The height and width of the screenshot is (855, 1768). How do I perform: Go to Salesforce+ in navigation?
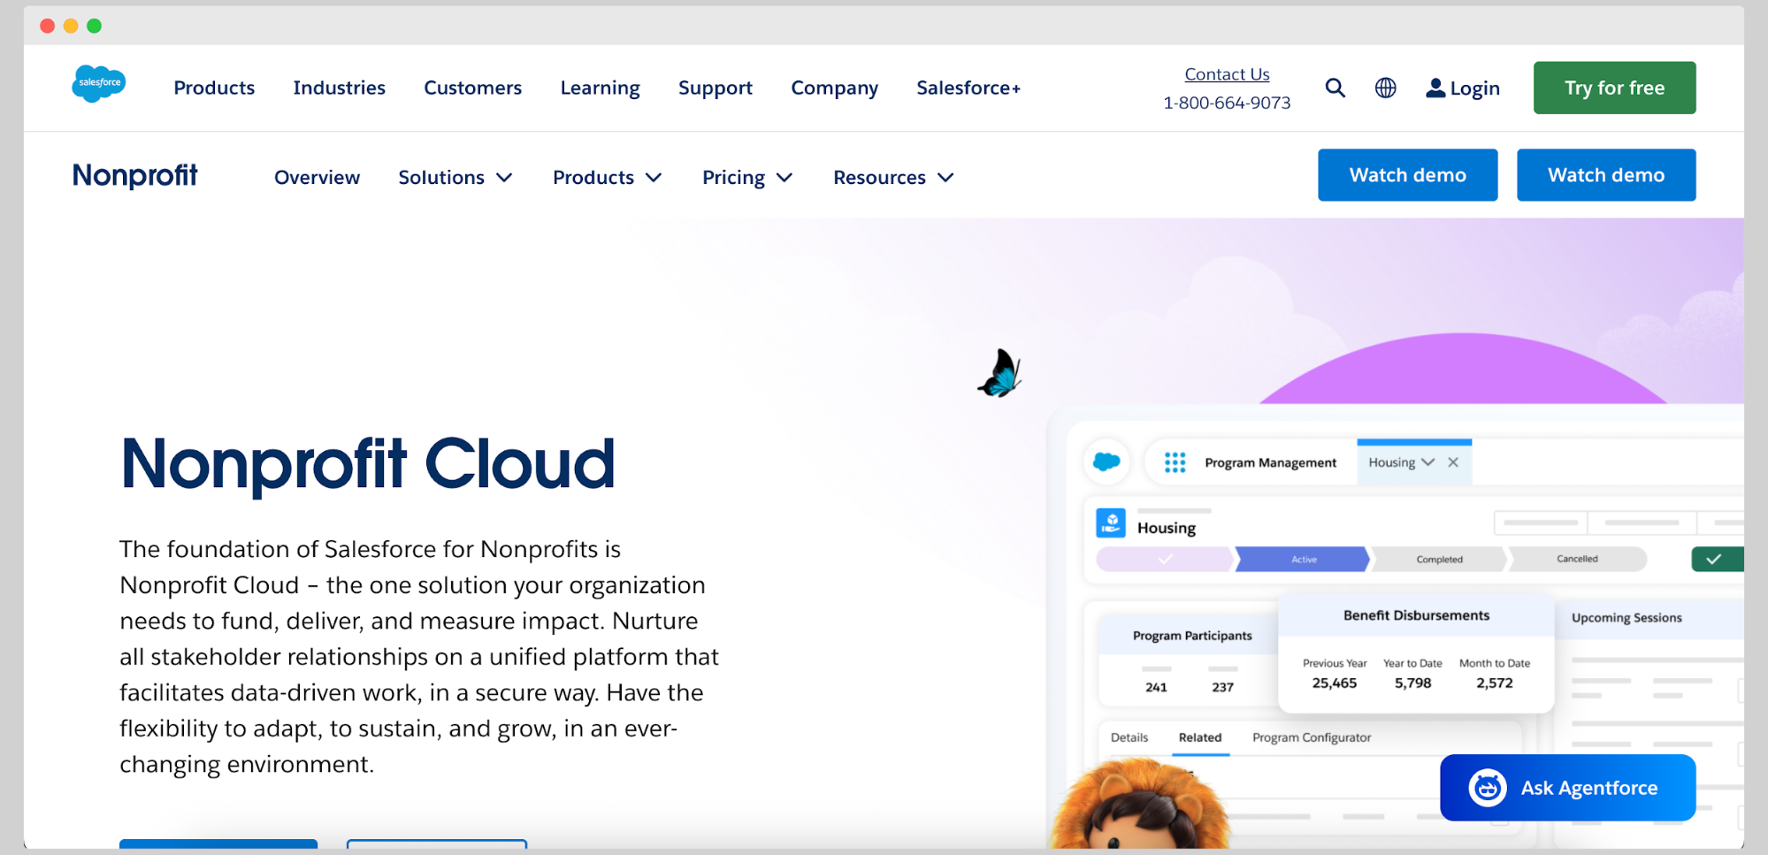968,88
